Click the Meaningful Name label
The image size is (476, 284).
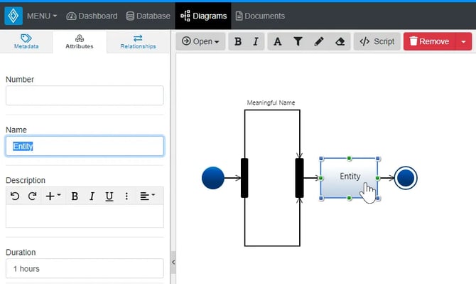click(271, 102)
